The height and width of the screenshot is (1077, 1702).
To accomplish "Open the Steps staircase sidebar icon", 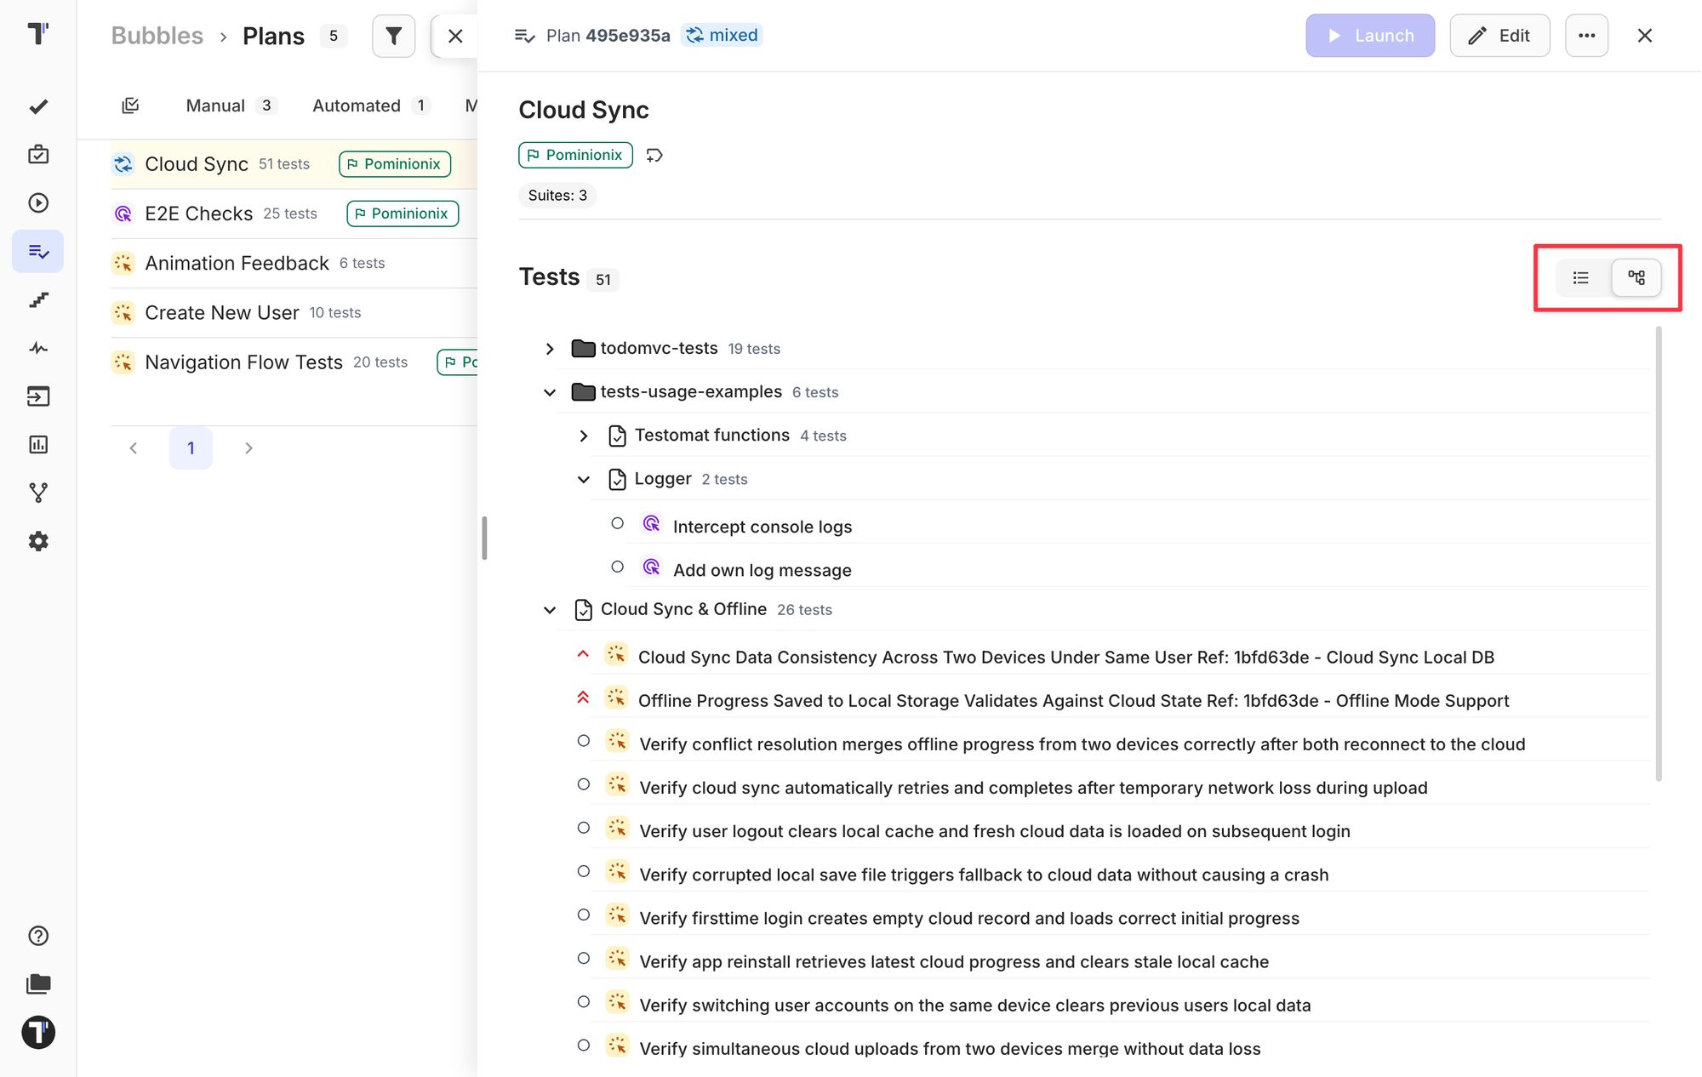I will pos(38,299).
